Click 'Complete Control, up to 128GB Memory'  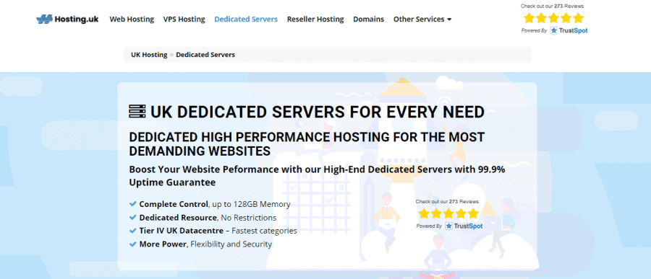click(215, 204)
